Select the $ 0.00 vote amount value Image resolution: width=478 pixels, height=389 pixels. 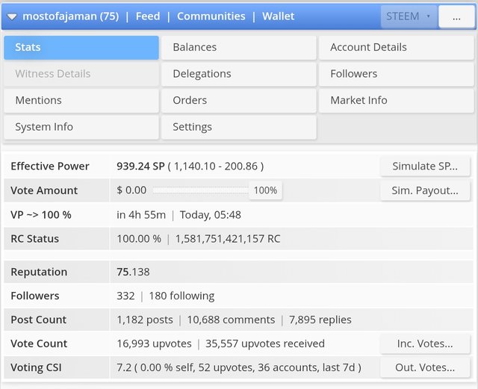click(131, 190)
